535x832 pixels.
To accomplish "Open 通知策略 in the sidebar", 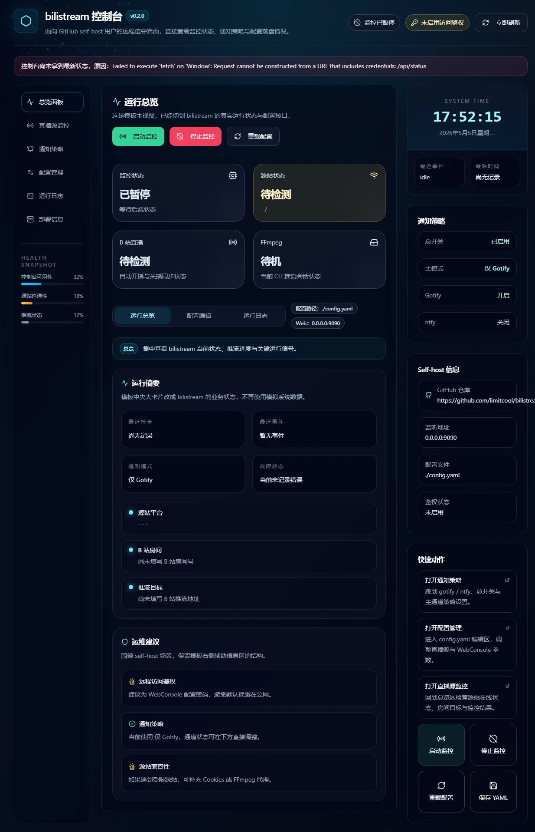I will click(x=52, y=149).
